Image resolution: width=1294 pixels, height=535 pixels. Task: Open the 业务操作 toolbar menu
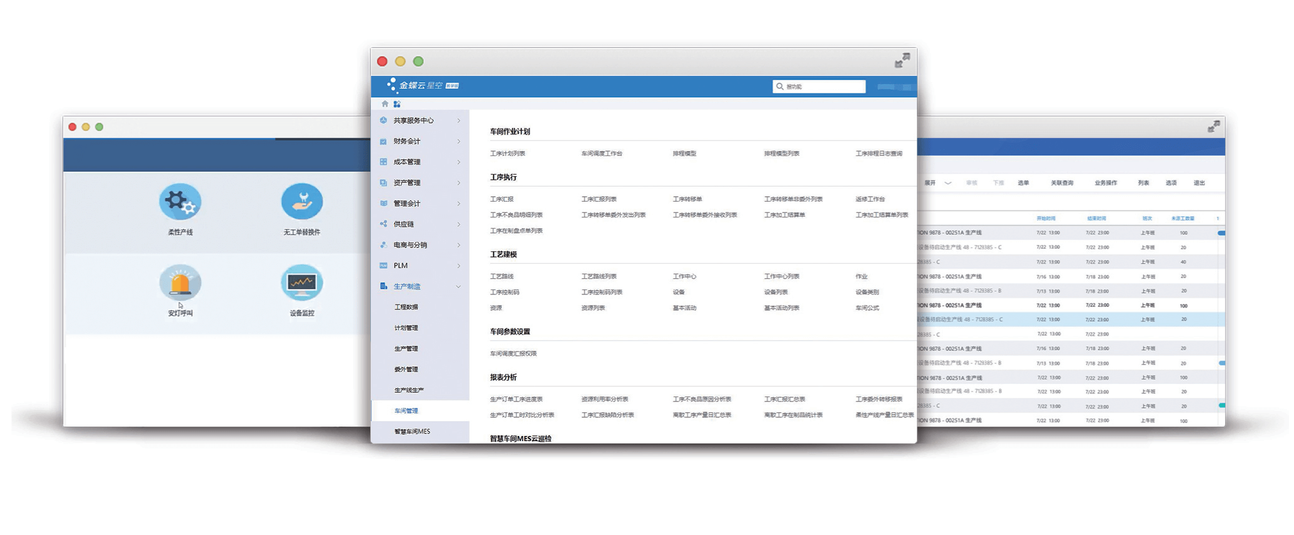[x=1105, y=183]
